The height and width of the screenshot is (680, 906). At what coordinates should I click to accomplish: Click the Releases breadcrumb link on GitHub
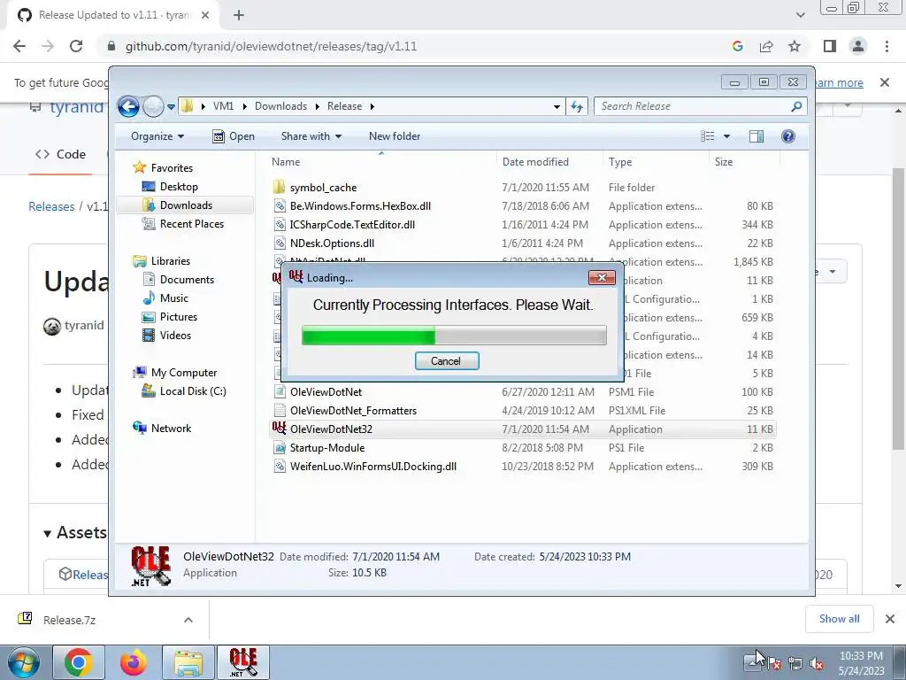(x=51, y=206)
